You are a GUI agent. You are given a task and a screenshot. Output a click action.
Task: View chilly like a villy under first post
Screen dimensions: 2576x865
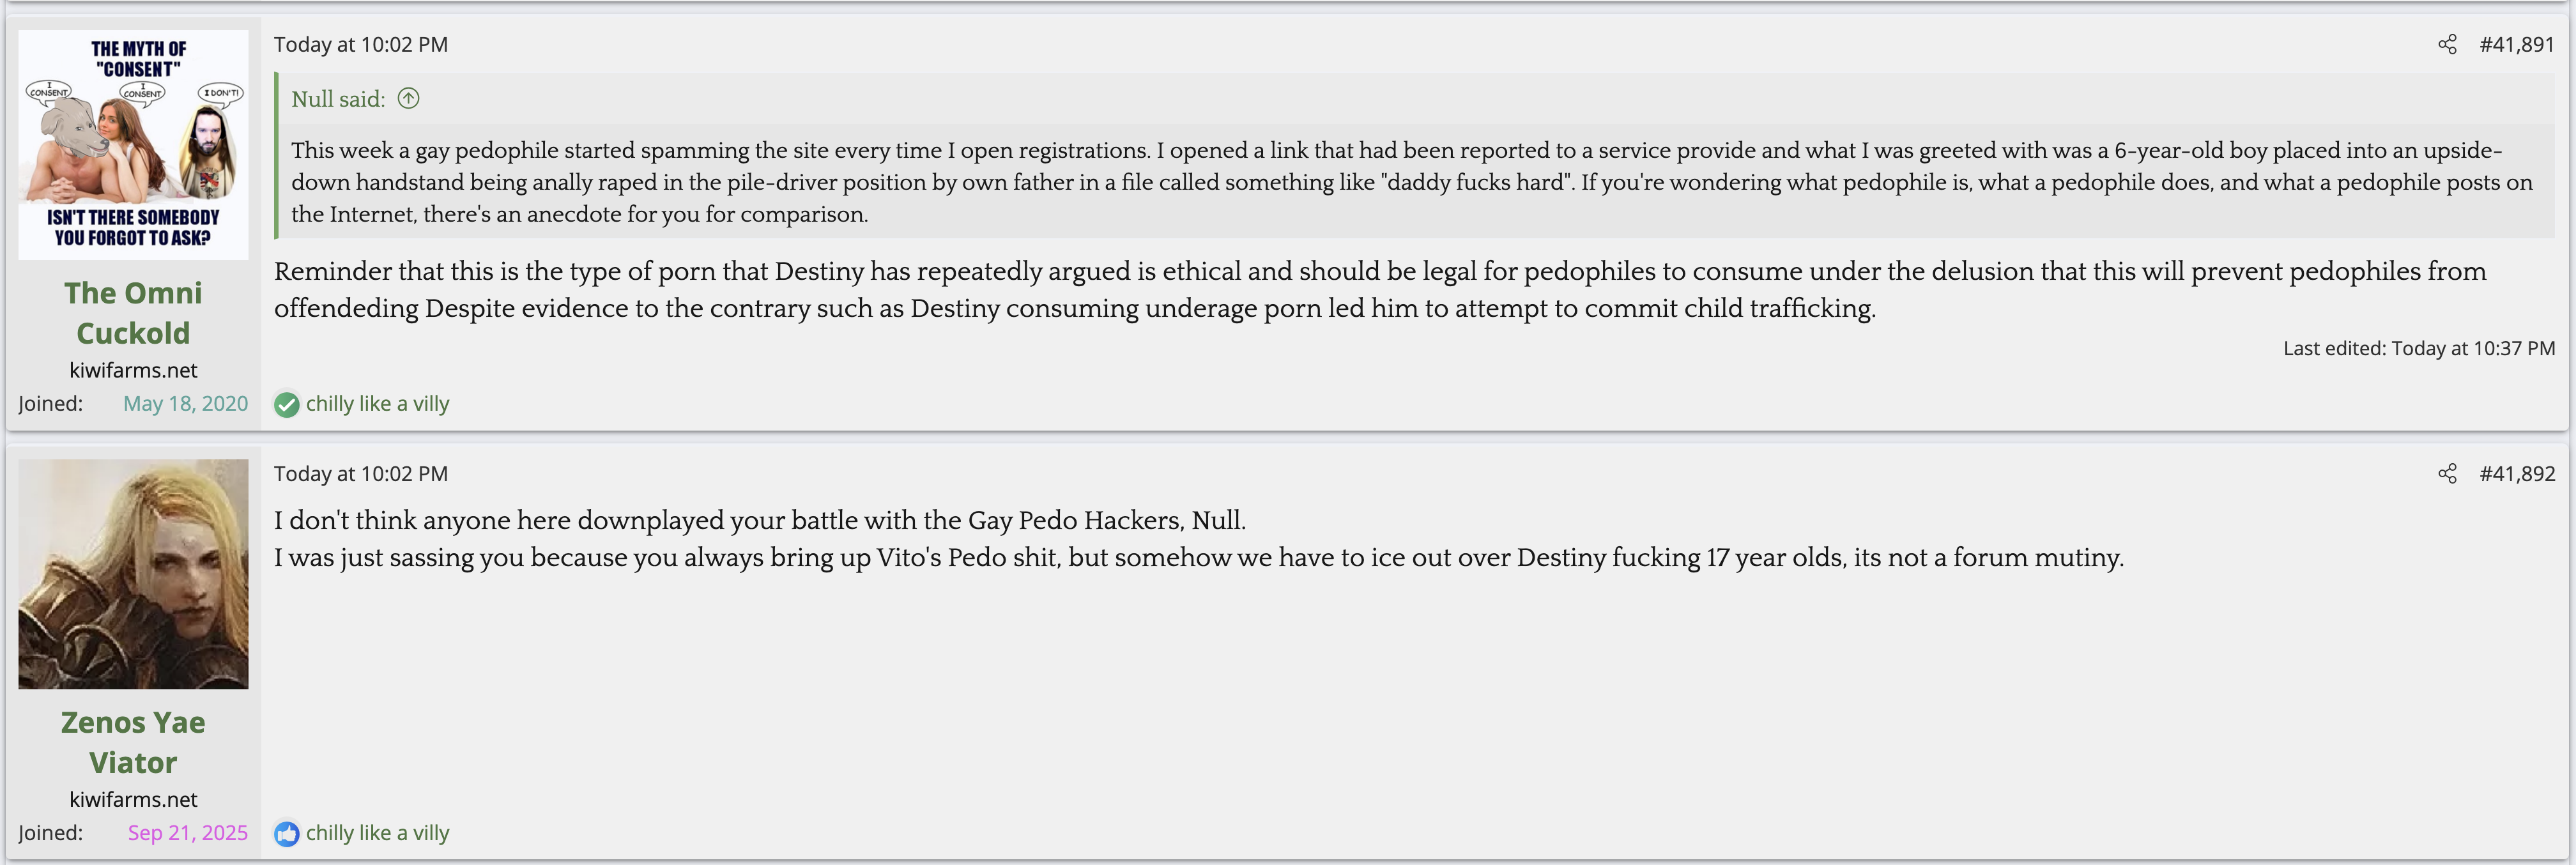pos(377,404)
